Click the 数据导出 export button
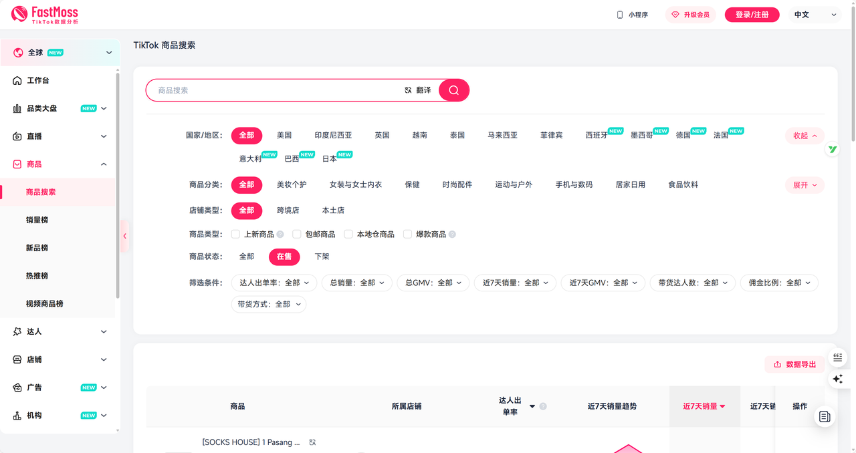The height and width of the screenshot is (453, 856). click(x=794, y=364)
